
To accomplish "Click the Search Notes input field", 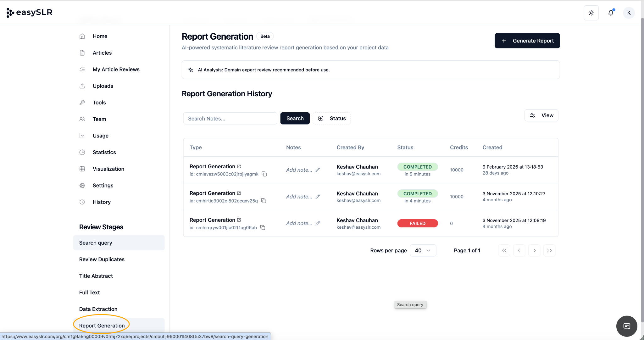I will [230, 119].
